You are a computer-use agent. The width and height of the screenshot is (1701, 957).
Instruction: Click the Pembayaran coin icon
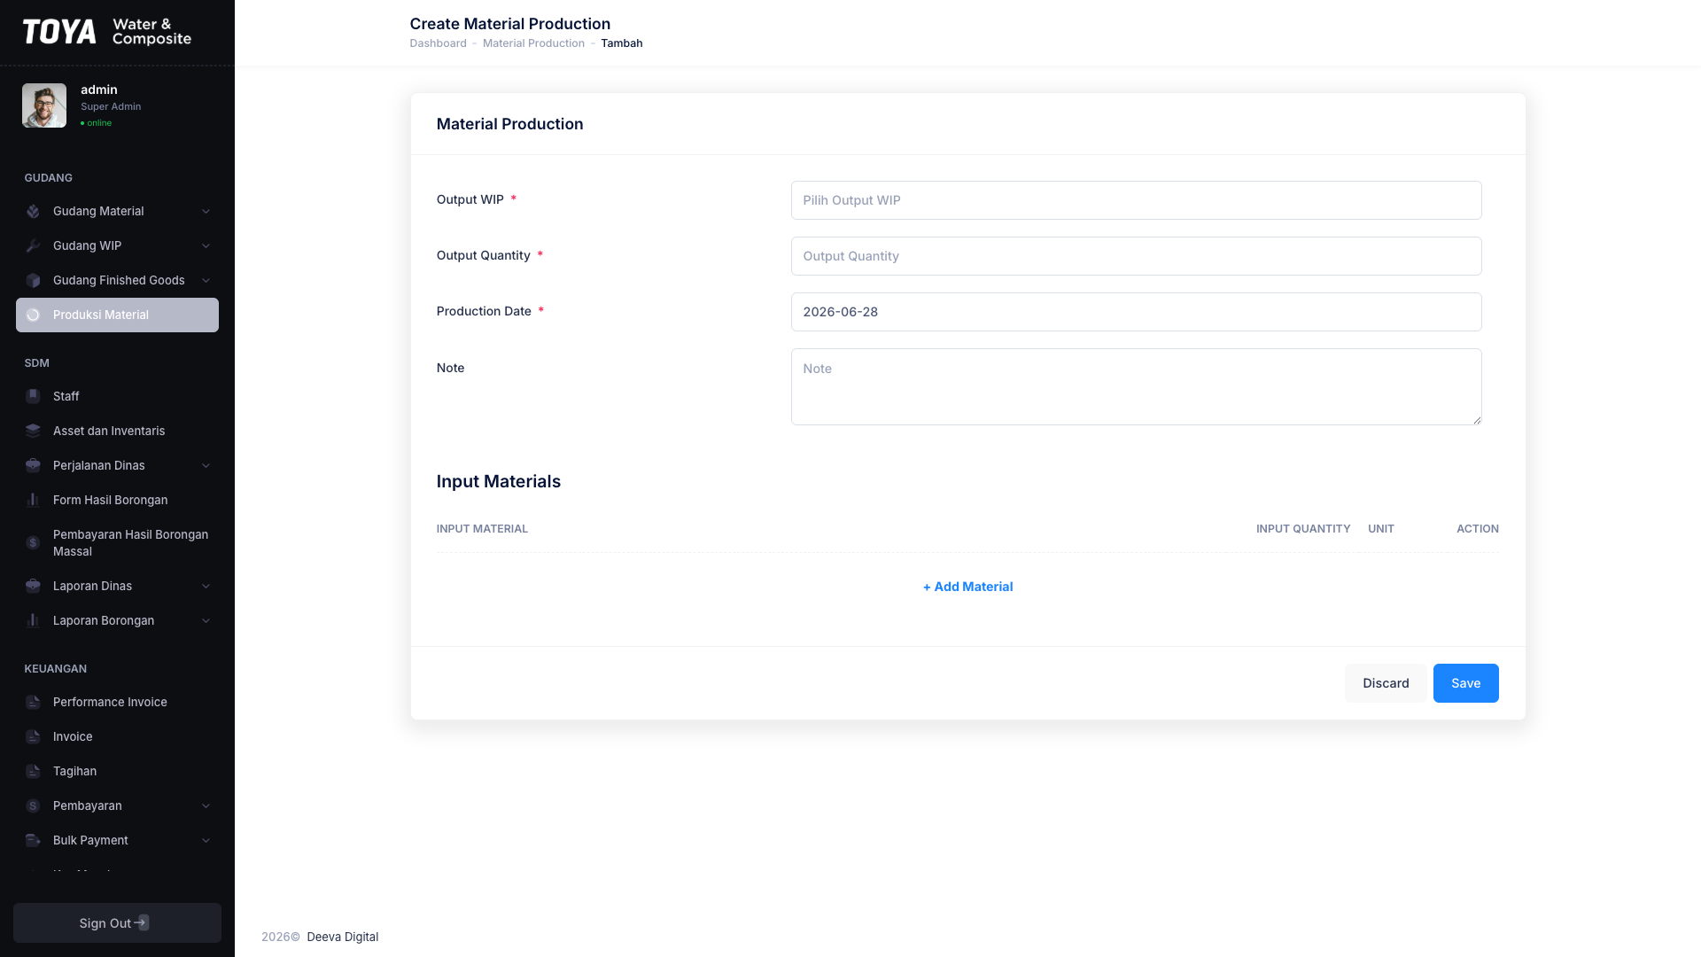point(33,805)
